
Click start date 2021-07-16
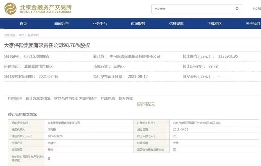[49, 77]
